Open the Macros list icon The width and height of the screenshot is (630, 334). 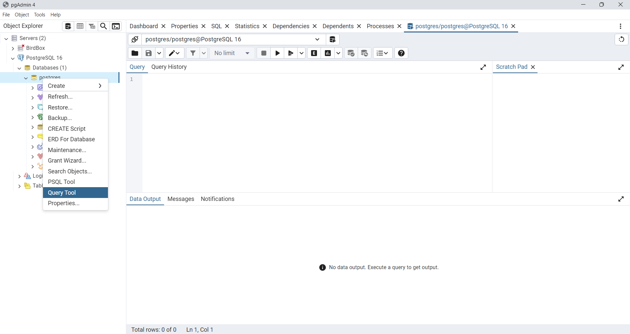pyautogui.click(x=383, y=53)
